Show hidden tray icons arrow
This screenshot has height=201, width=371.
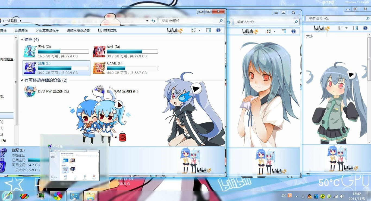[x=296, y=196]
